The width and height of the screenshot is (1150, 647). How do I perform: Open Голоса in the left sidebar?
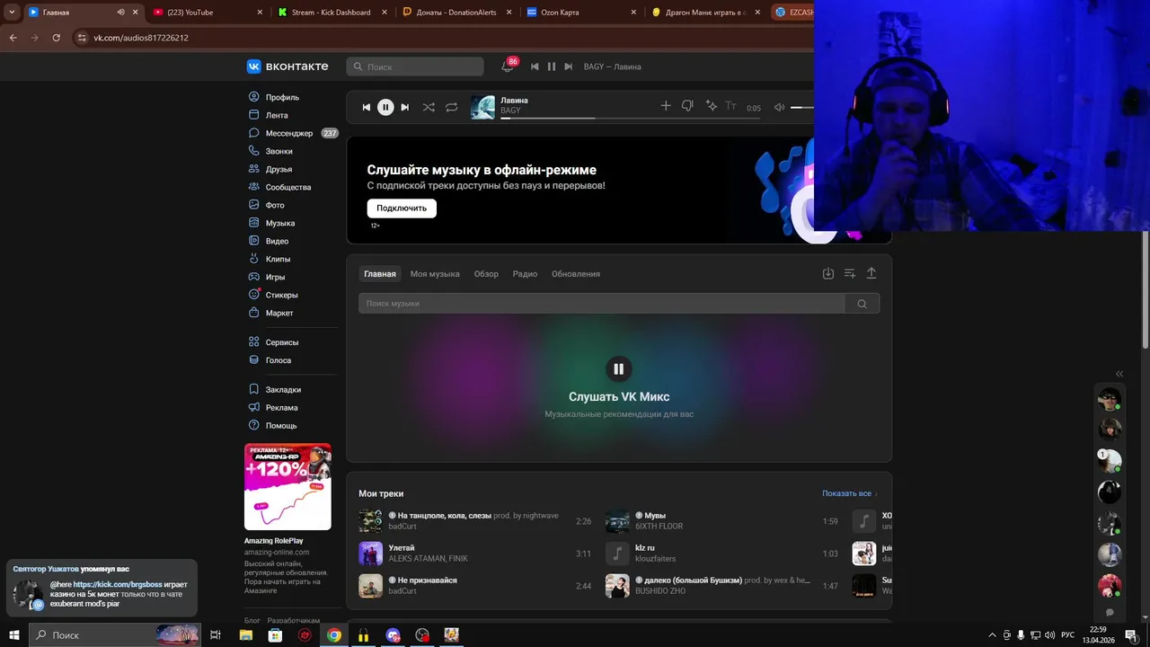click(279, 360)
